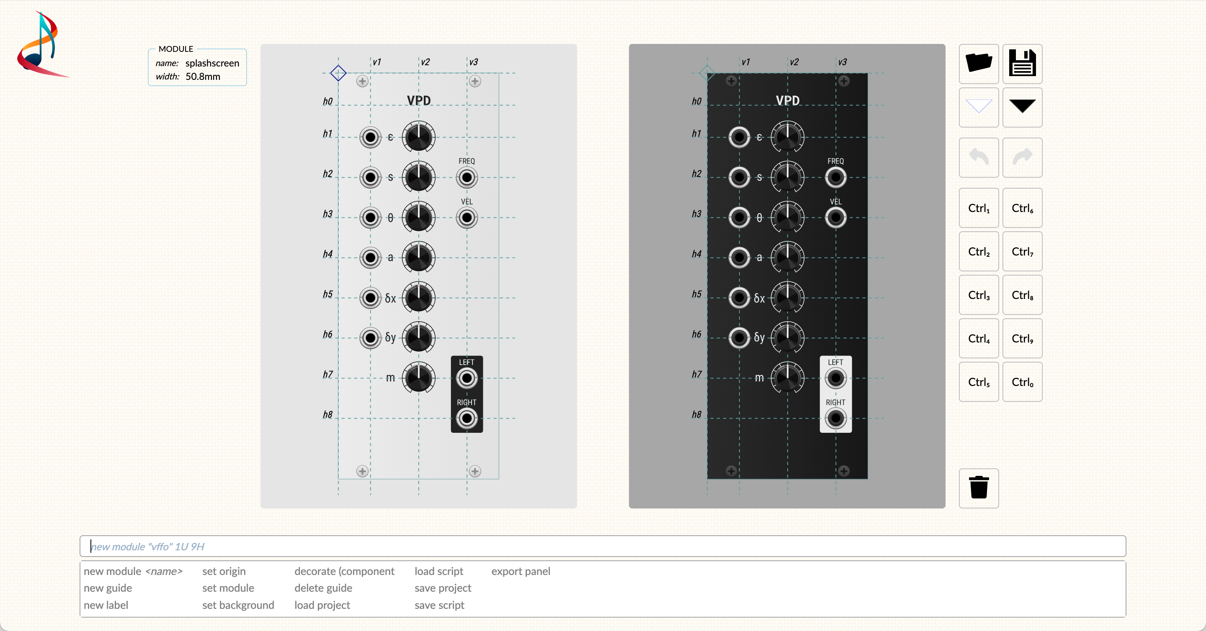Screen dimensions: 1206x631
Task: Click the LEFT output jack on dark panel
Action: [836, 378]
